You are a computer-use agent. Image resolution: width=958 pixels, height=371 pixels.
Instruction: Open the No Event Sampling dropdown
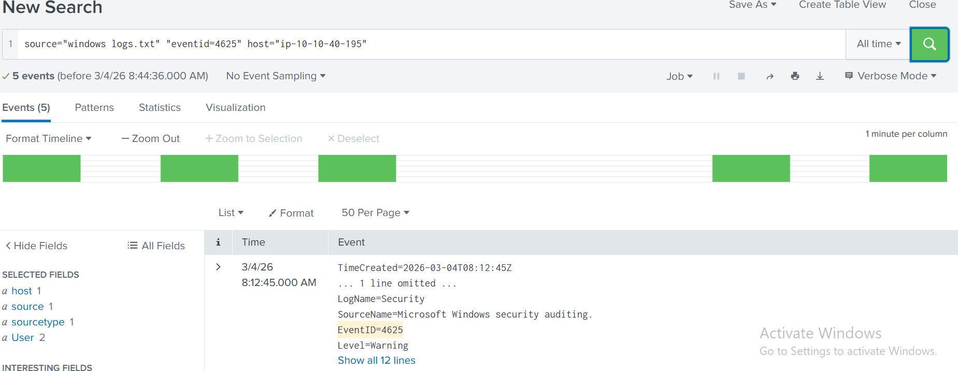pyautogui.click(x=276, y=76)
